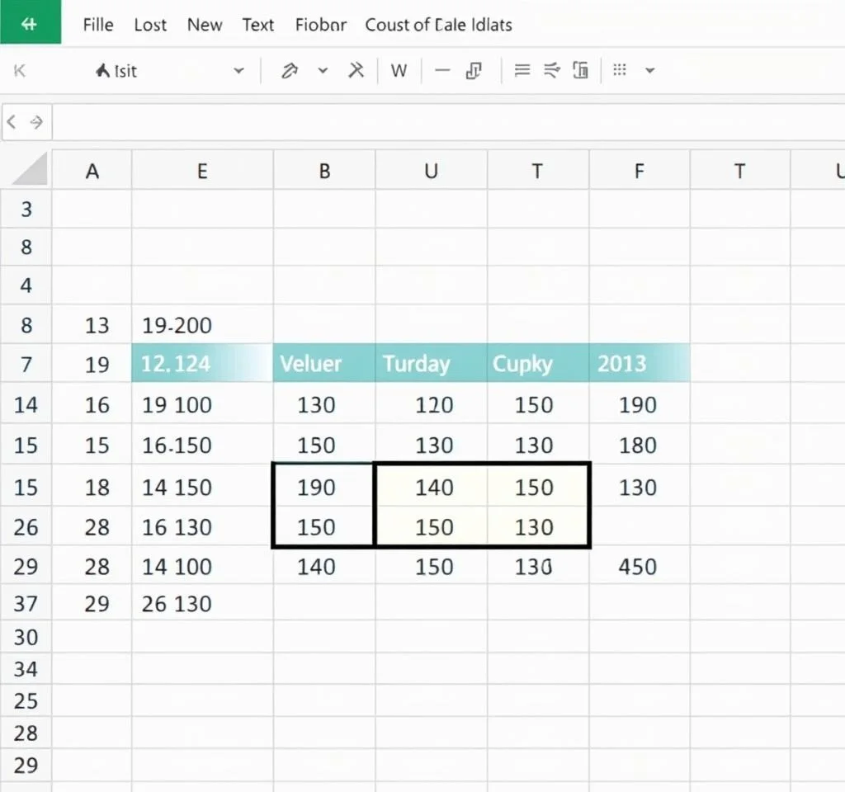Click the wrap text arrows icon

point(551,71)
